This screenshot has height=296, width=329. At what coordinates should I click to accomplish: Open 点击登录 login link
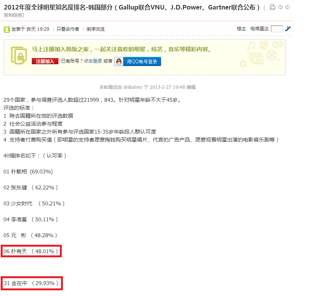93,61
